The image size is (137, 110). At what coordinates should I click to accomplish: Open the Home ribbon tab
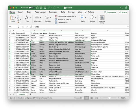click(x=12, y=12)
